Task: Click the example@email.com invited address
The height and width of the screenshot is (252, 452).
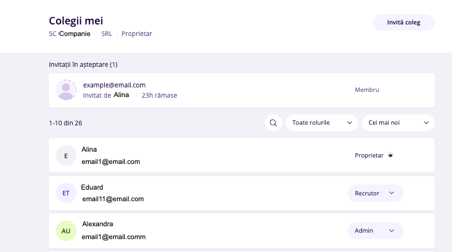Action: [x=114, y=85]
